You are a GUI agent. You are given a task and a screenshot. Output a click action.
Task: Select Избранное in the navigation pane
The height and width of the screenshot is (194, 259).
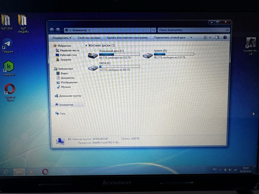pos(62,46)
